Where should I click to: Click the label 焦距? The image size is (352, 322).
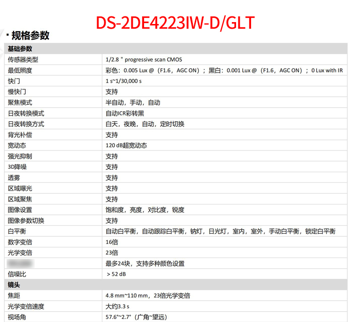14,296
